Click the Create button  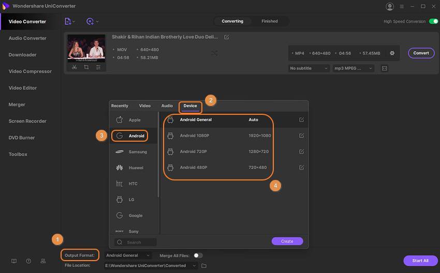(x=287, y=241)
